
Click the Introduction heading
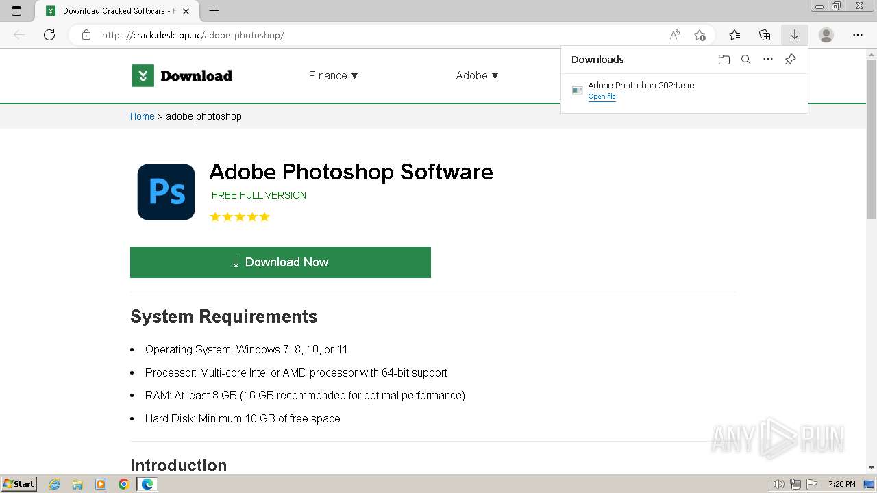[178, 466]
